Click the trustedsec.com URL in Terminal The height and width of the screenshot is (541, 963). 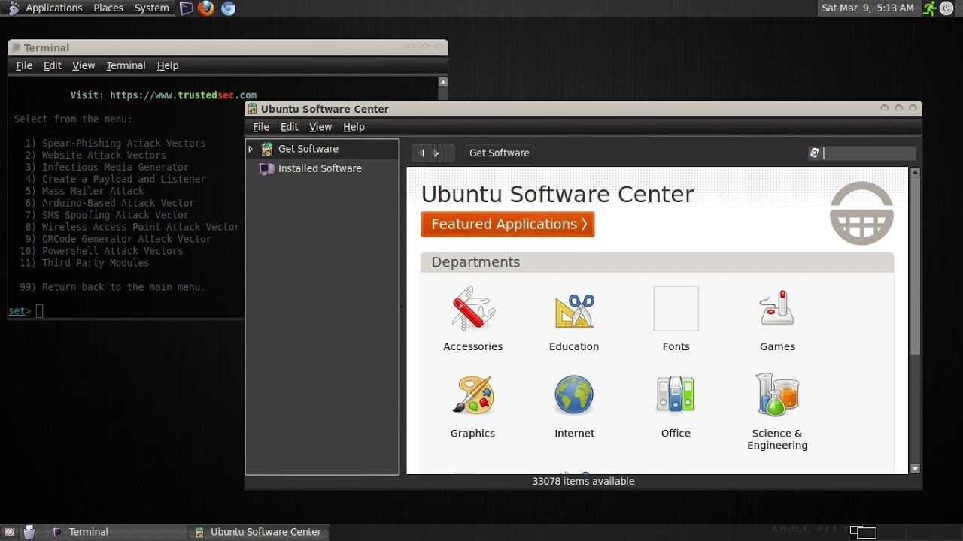pyautogui.click(x=183, y=95)
